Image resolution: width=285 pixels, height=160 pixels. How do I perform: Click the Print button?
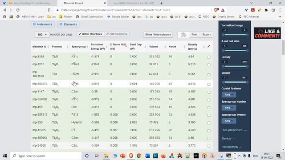pos(194,35)
